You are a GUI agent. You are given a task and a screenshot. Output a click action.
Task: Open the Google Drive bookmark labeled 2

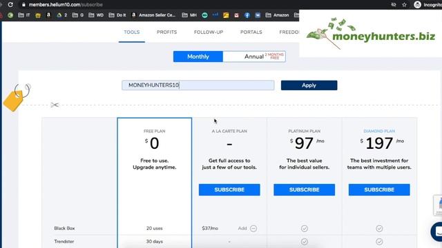(x=61, y=15)
